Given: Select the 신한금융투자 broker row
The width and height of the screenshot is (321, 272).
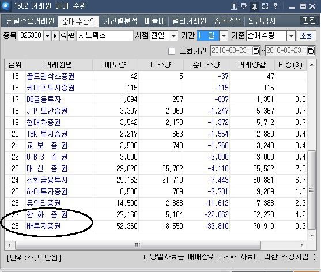Looking at the screenshot, I should tap(156, 180).
